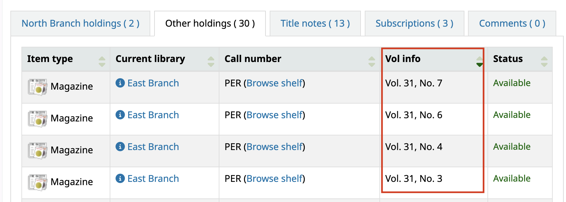566x202 pixels.
Task: Open the Subscriptions tab
Action: click(x=414, y=23)
